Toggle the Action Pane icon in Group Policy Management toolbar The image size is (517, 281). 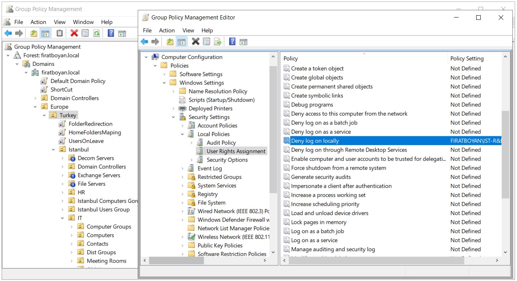pyautogui.click(x=122, y=33)
